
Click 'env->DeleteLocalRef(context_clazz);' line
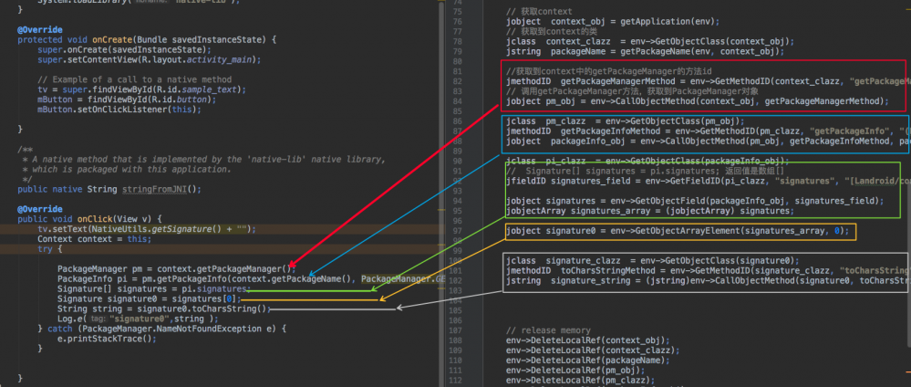(593, 350)
